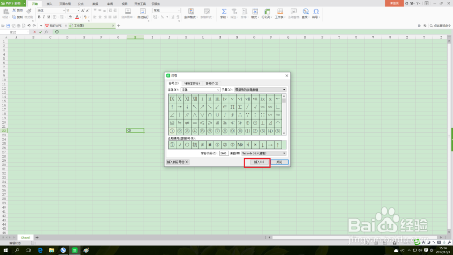Open the WPS 表格 application menu arrow

click(24, 3)
